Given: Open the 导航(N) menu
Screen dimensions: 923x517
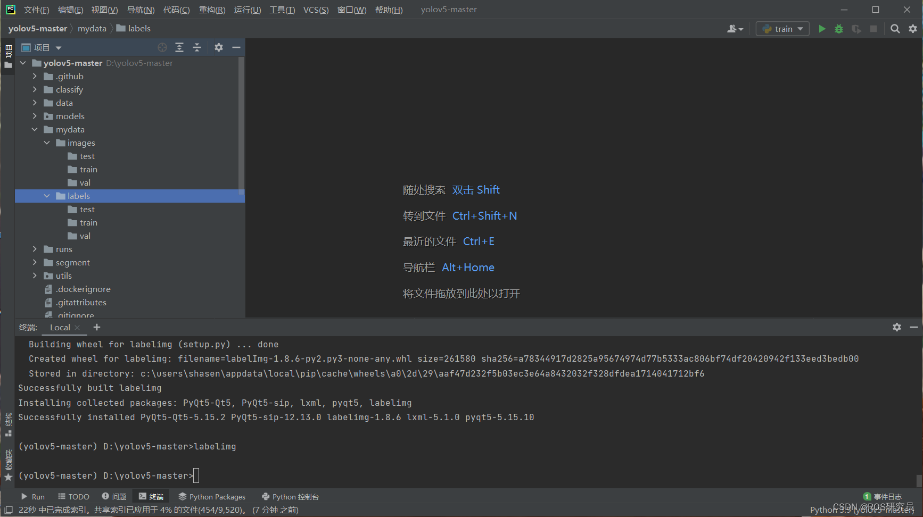Looking at the screenshot, I should point(141,10).
